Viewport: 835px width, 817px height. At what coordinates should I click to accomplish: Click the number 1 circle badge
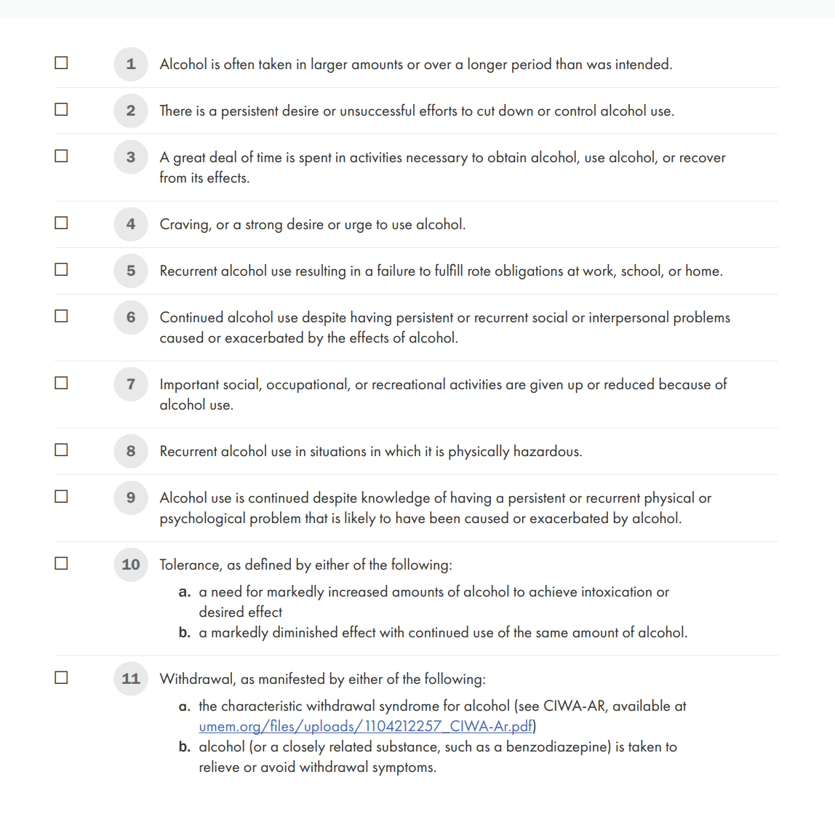131,64
